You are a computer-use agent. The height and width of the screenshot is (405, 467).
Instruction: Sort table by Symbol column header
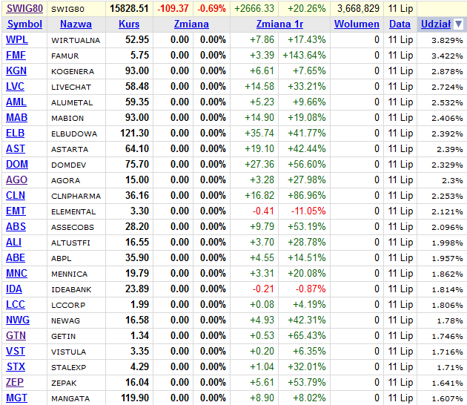point(24,24)
